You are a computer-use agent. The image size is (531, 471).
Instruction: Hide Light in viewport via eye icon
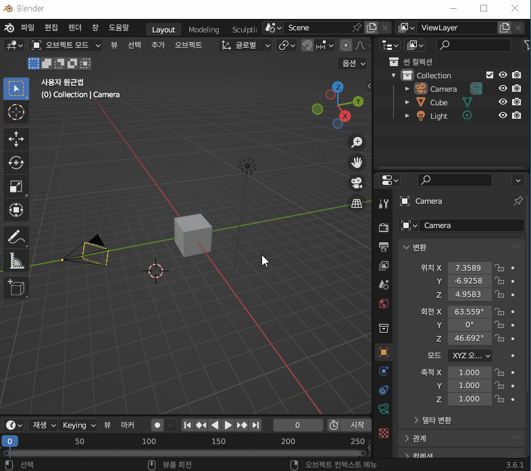click(503, 115)
